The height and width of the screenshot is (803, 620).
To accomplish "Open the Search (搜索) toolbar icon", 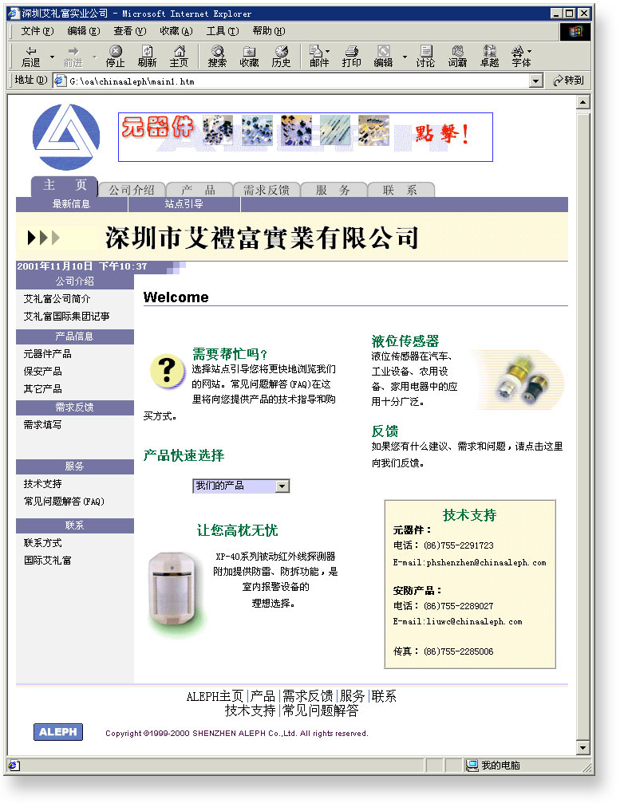I will coord(217,56).
